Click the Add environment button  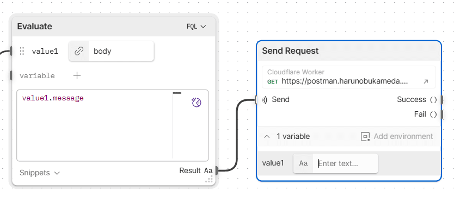(397, 136)
